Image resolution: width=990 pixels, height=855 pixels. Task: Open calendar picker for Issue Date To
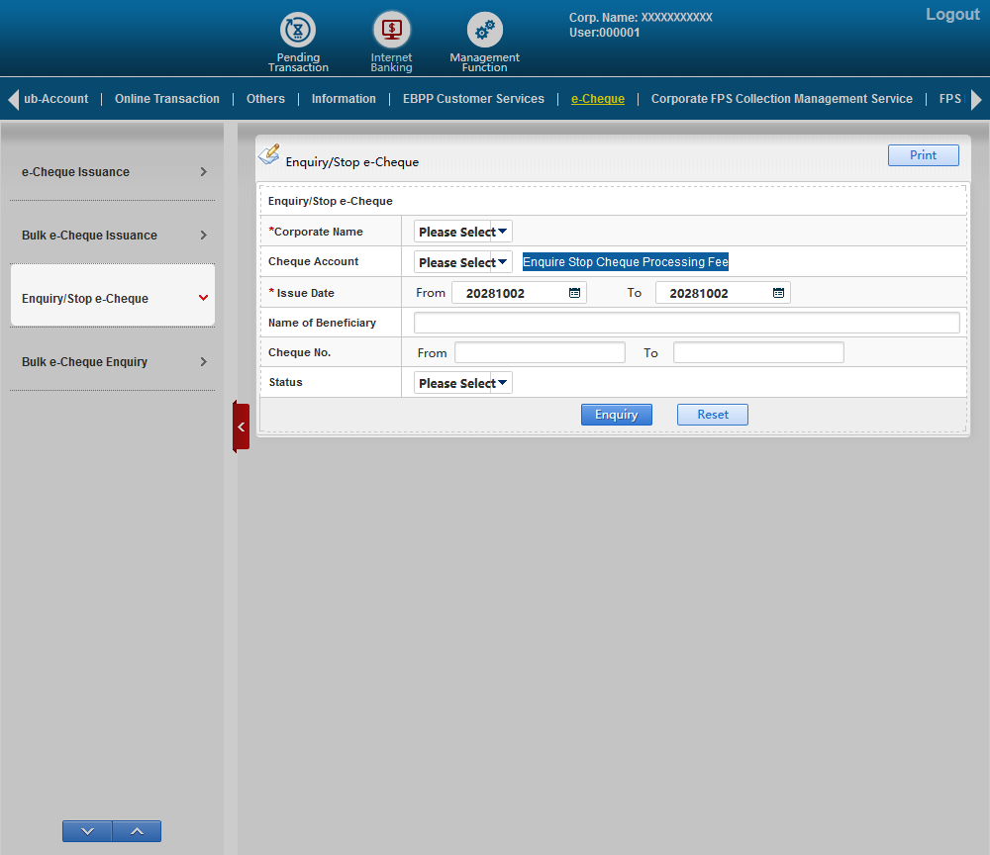778,293
